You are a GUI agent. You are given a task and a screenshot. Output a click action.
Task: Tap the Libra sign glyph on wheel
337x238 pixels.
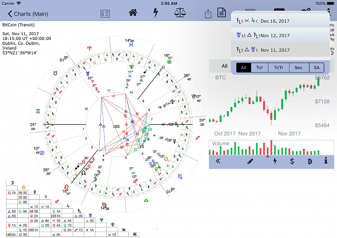pyautogui.click(x=146, y=201)
